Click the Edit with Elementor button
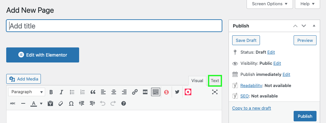326x123 pixels. 43,55
